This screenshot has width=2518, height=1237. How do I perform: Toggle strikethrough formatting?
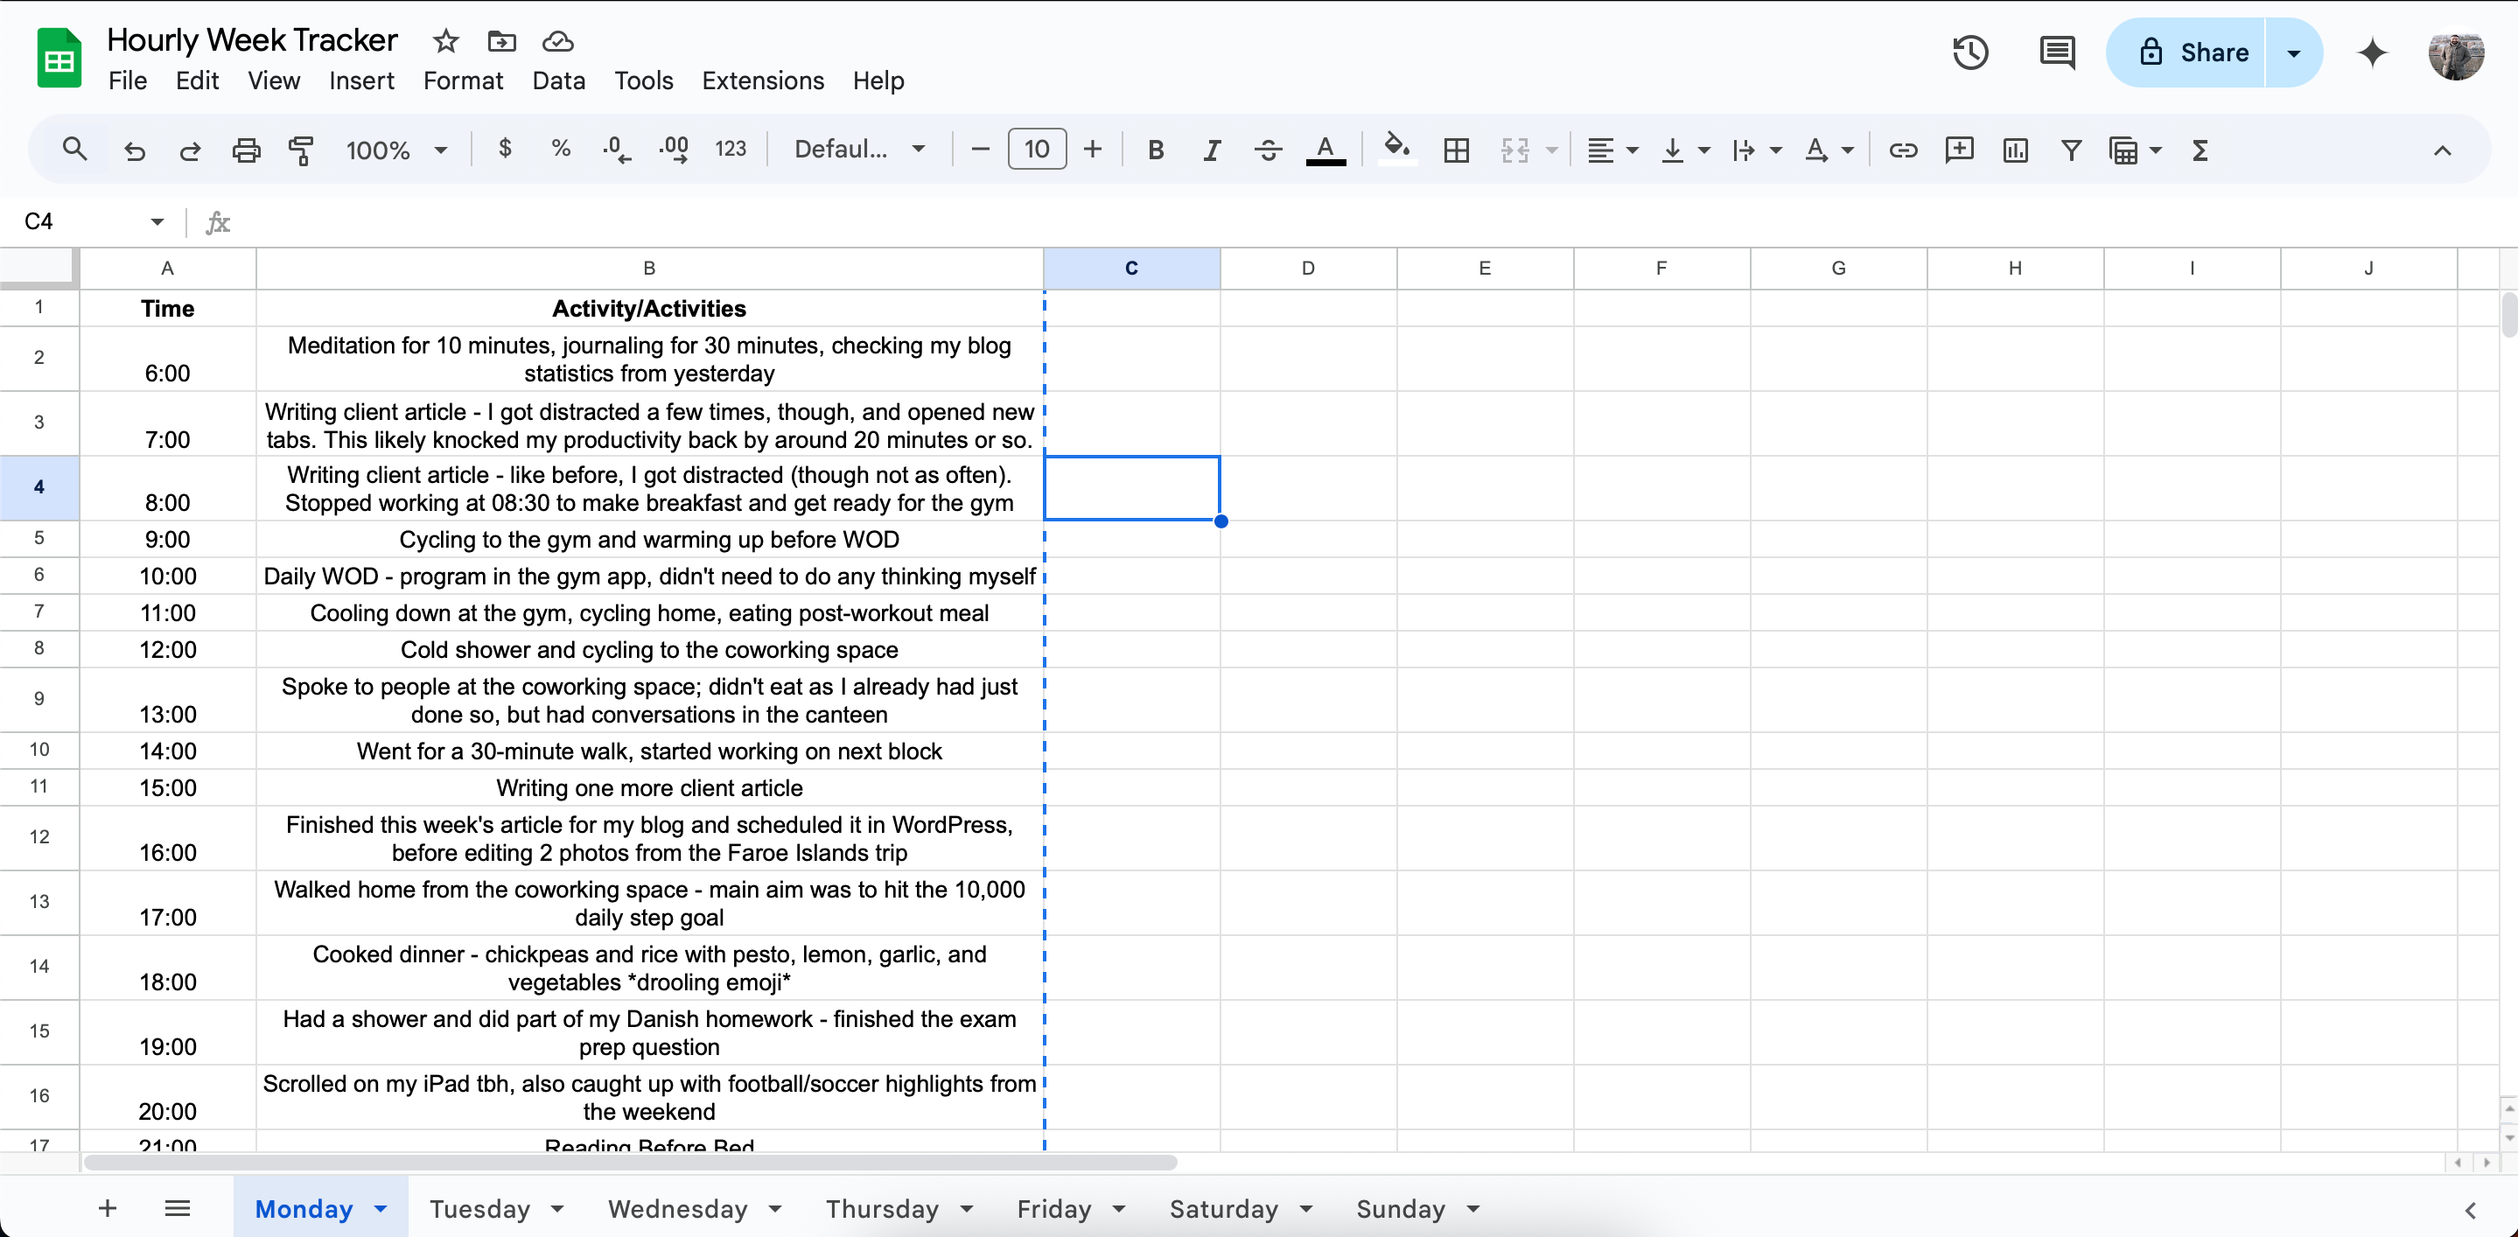pos(1268,150)
